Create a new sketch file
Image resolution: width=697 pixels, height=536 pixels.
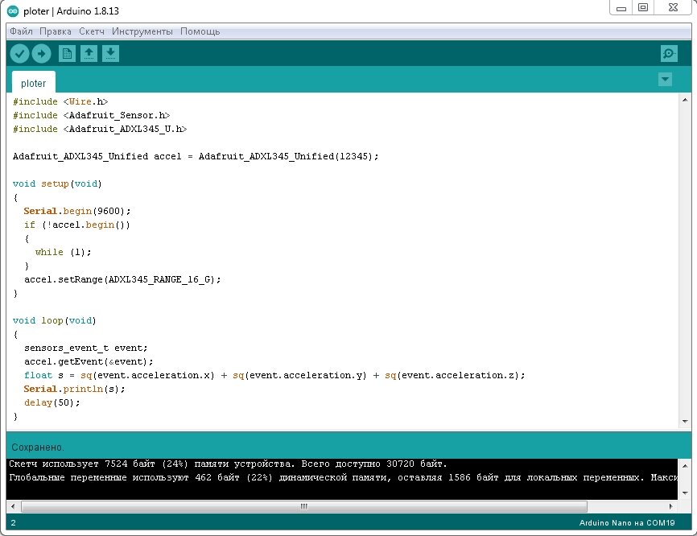click(x=67, y=54)
